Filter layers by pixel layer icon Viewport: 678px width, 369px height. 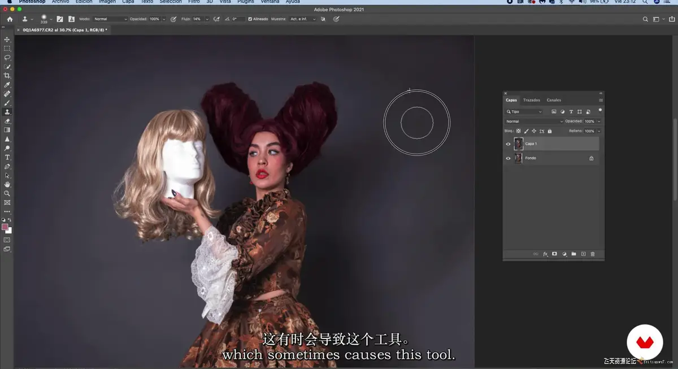[x=554, y=112]
